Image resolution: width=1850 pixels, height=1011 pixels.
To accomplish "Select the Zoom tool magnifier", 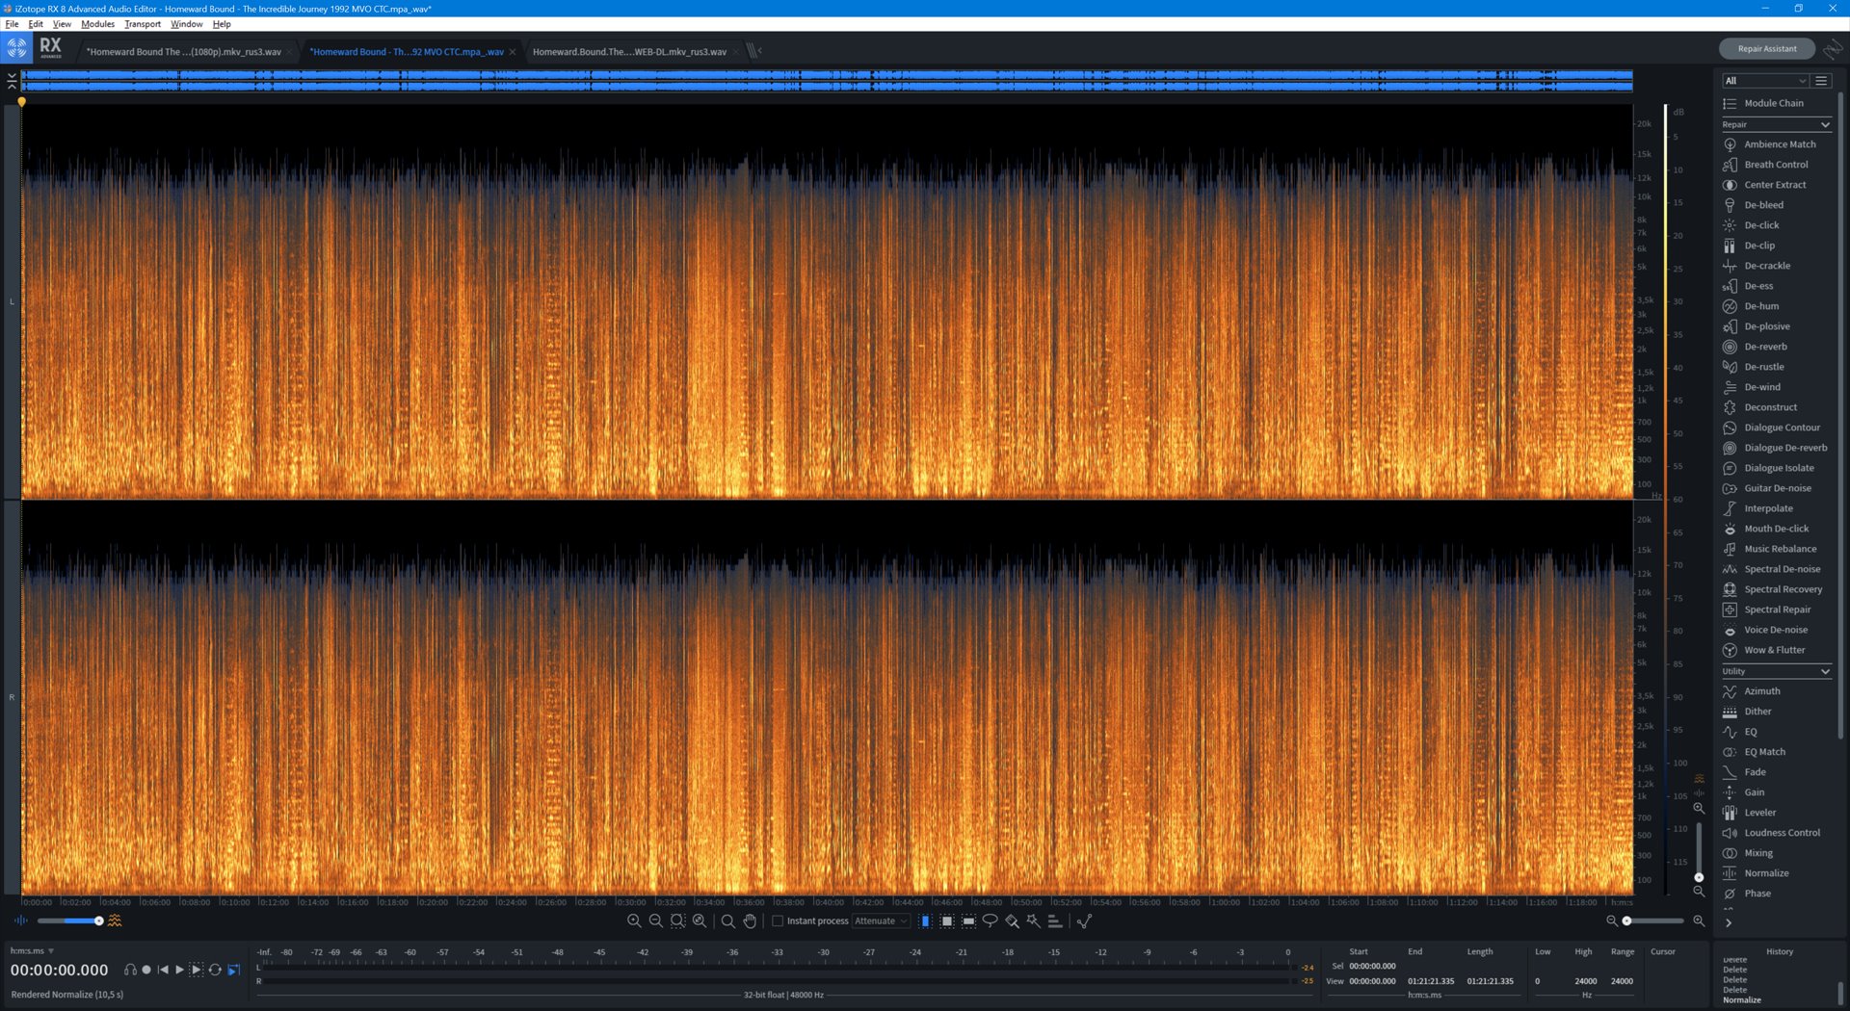I will 727,921.
